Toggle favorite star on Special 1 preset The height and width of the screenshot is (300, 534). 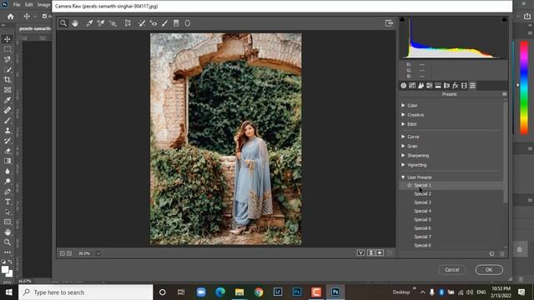[410, 185]
